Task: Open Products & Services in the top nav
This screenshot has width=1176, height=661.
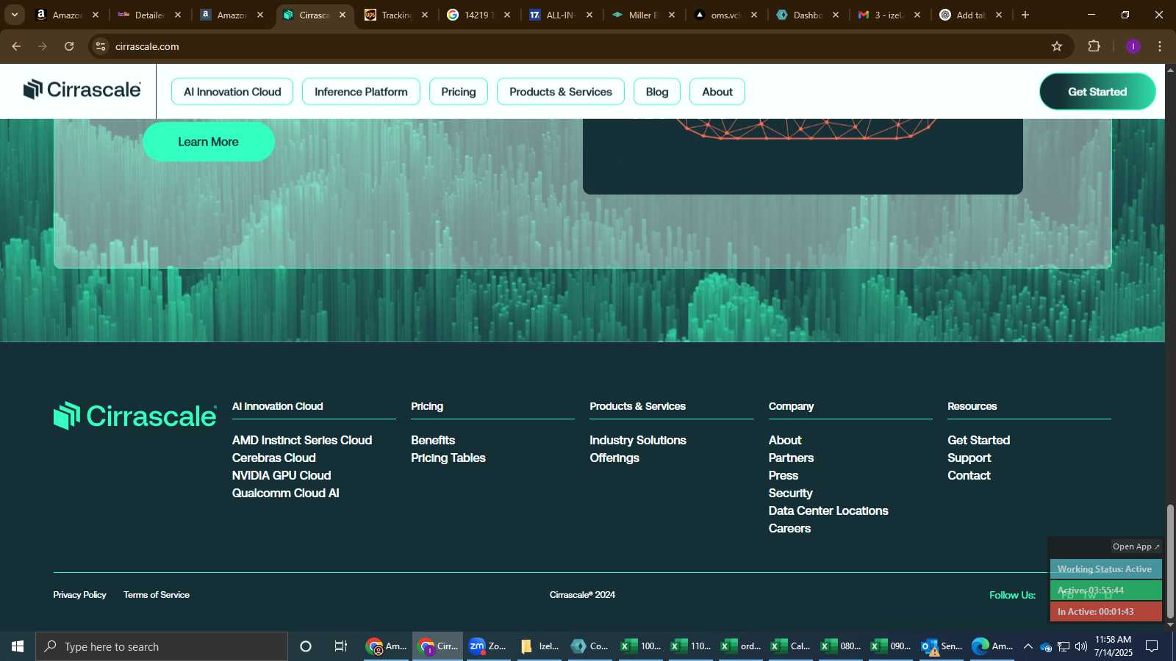Action: (x=561, y=92)
